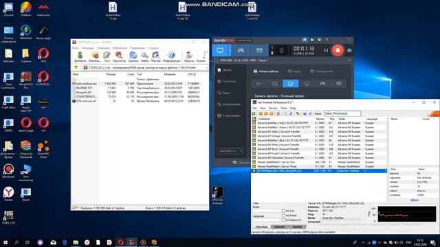This screenshot has height=247, width=440.
Task: Open the PUBG LITE desktop shortcut
Action: point(8,217)
